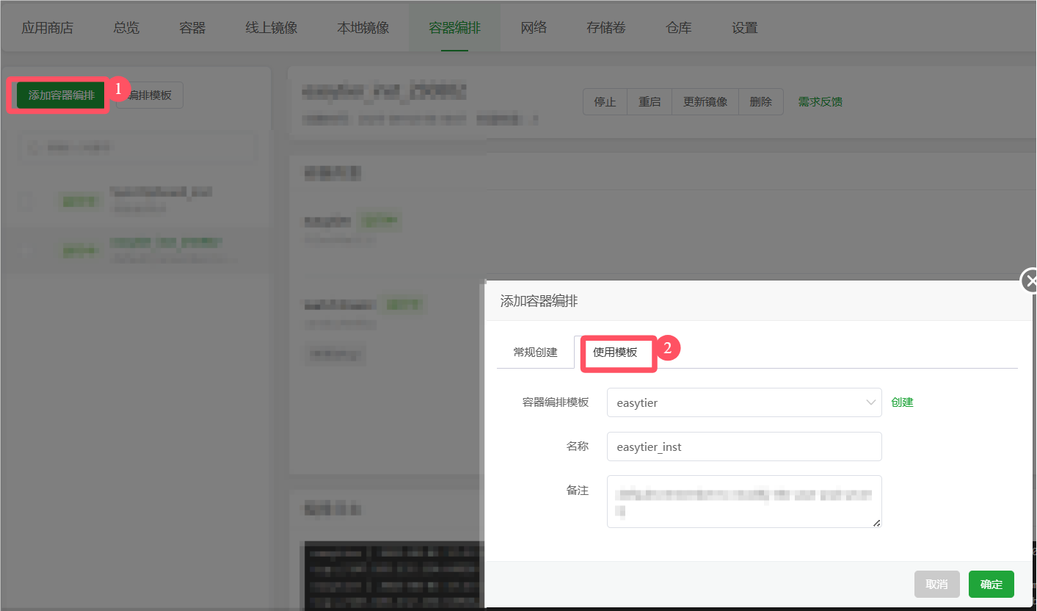
Task: Open the 本地镜像 tab
Action: (x=364, y=27)
